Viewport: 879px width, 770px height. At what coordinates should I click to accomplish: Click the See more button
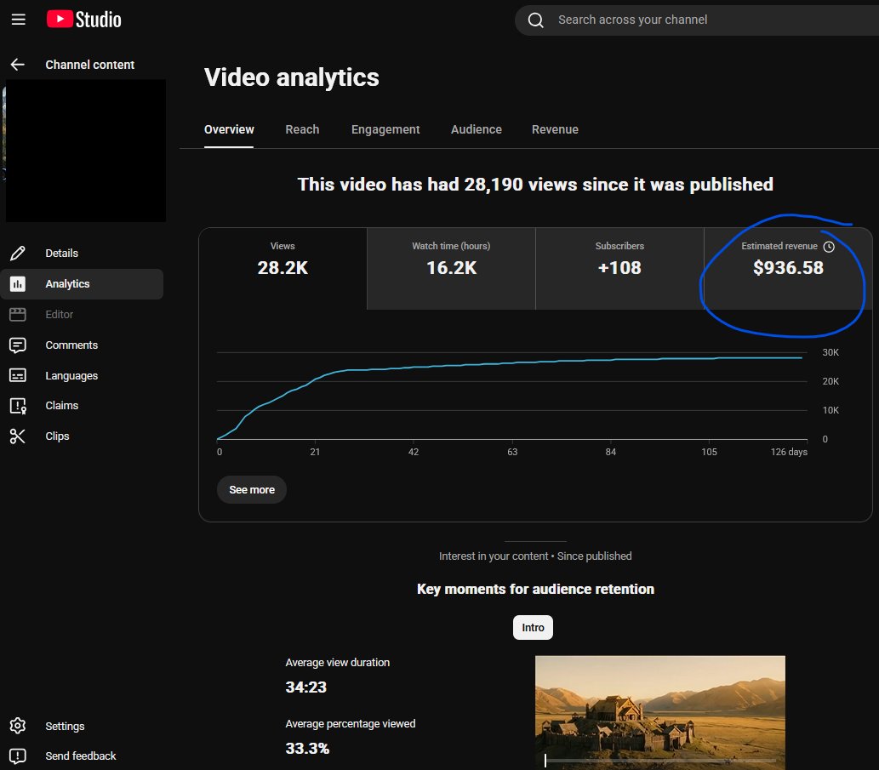[252, 490]
